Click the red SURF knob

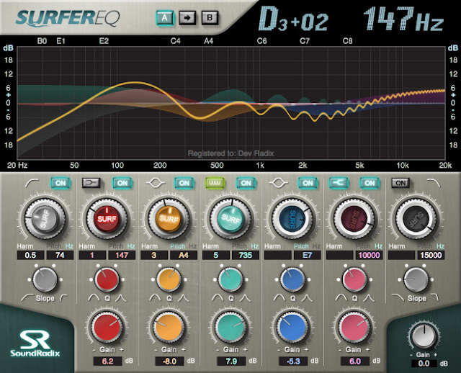(107, 219)
